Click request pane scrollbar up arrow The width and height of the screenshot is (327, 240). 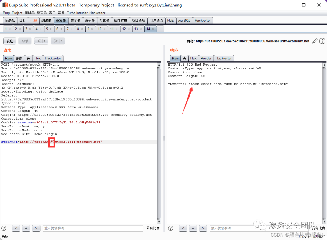[x=159, y=65]
